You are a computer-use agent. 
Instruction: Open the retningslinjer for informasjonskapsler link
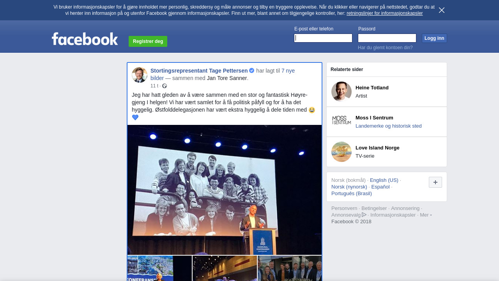pos(384,13)
